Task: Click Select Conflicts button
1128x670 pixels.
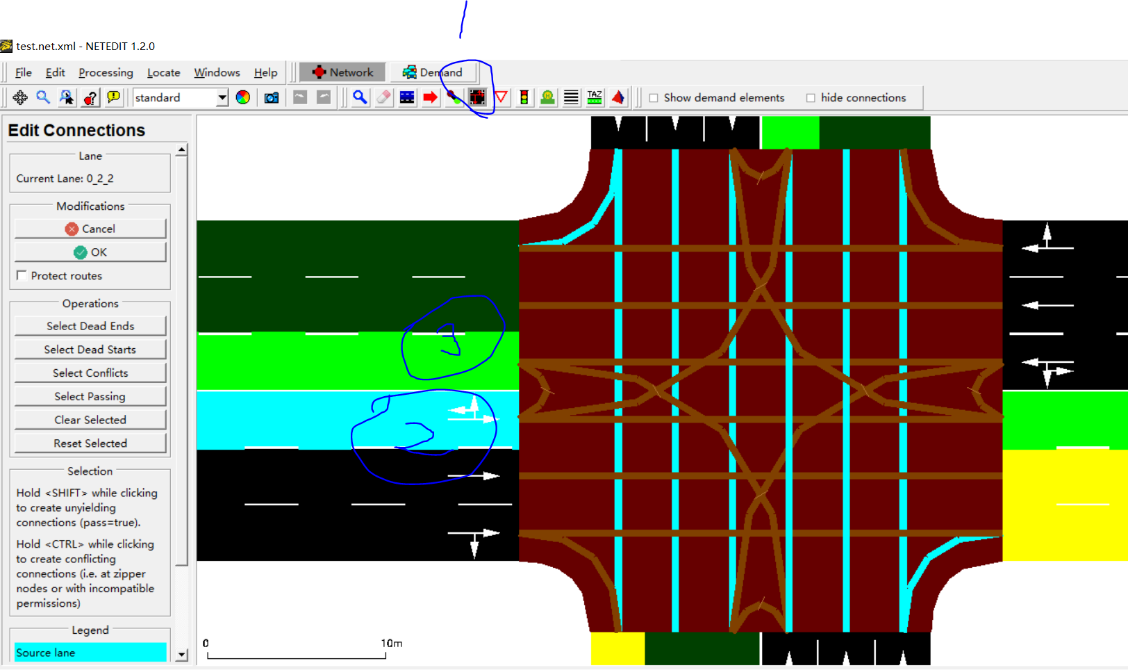Action: pyautogui.click(x=90, y=373)
